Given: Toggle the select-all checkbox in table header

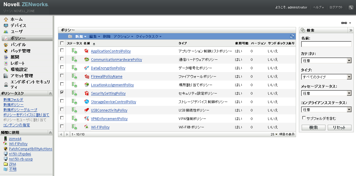Looking at the screenshot, I should [x=62, y=43].
